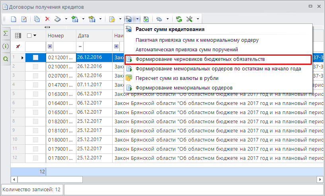The width and height of the screenshot is (325, 196).
Task: Click the new document icon in toolbar
Action: coord(14,19)
